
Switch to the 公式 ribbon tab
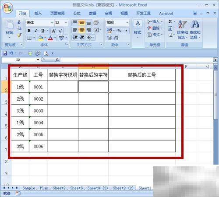pyautogui.click(x=77, y=13)
